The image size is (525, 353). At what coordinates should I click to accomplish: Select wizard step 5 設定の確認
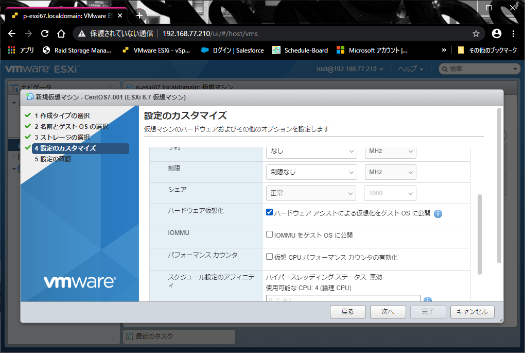(52, 159)
